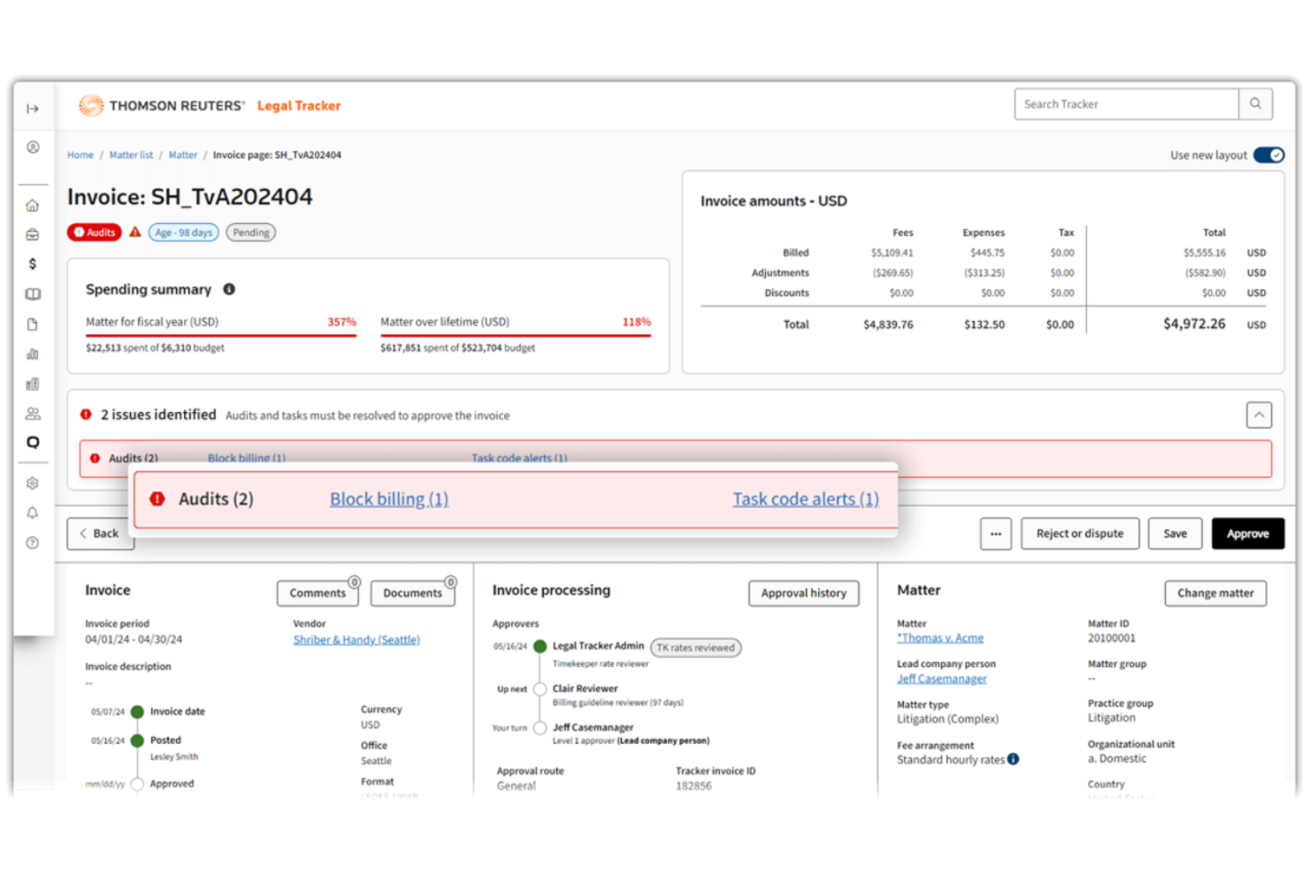Click Home in the breadcrumb
Viewport: 1309px width, 873px height.
80,155
